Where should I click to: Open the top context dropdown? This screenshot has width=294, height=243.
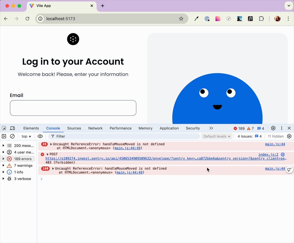26,136
